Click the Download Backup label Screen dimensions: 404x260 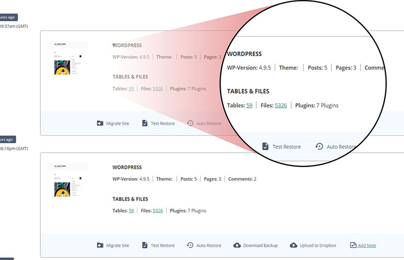click(x=261, y=245)
